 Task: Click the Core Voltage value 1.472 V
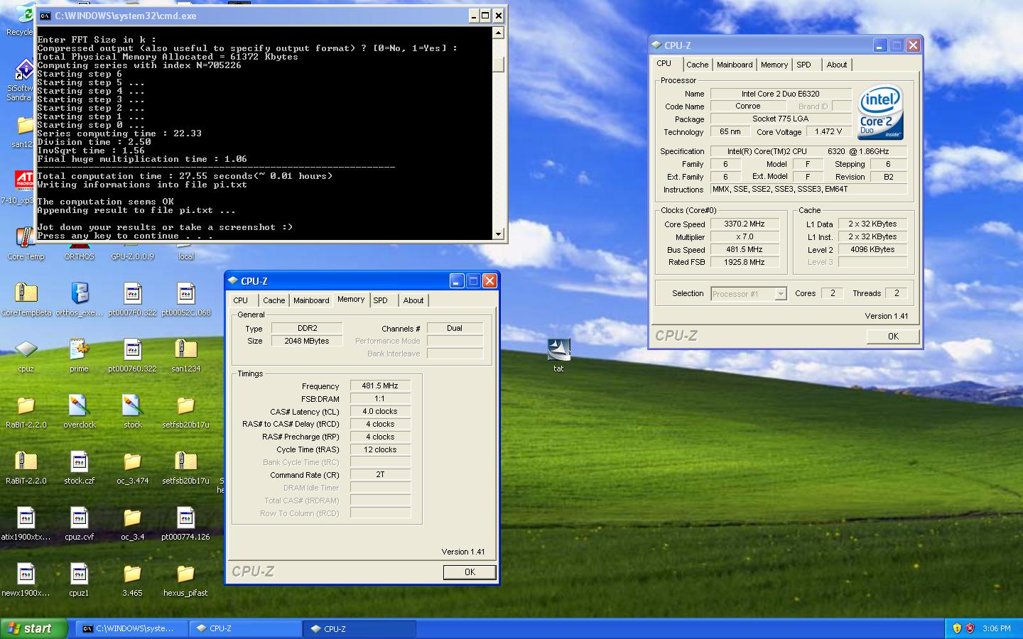(828, 131)
